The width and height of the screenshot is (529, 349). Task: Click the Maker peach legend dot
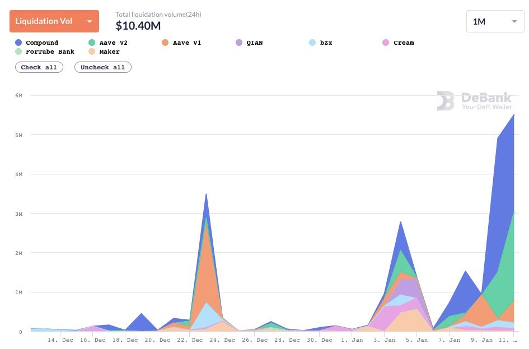92,51
